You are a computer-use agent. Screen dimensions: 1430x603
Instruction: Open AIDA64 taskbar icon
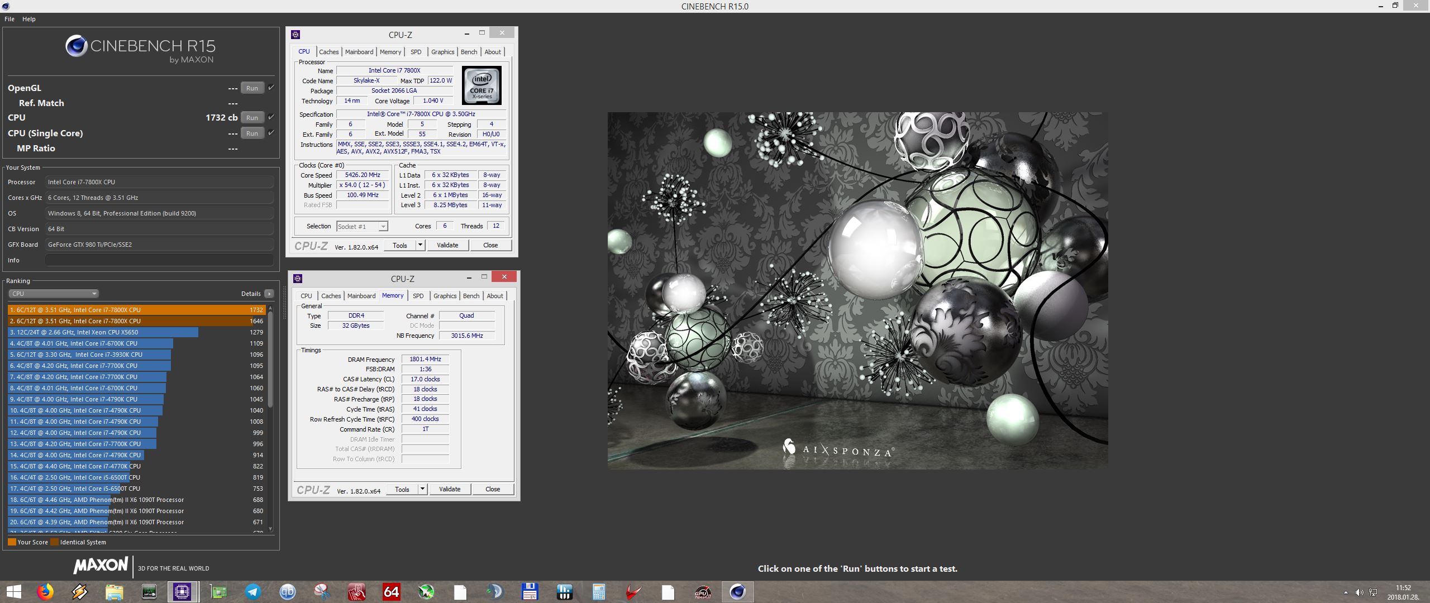(391, 592)
